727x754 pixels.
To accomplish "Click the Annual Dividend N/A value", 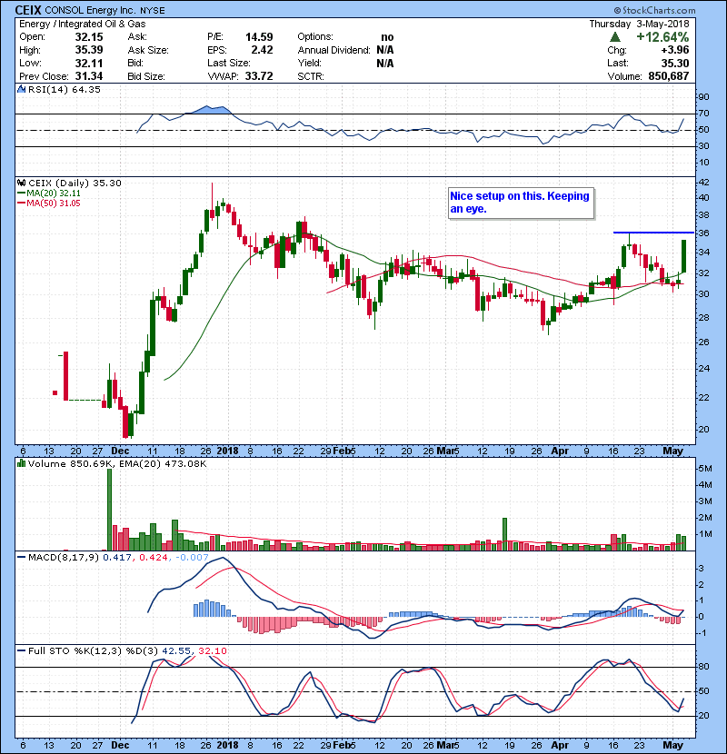I will (385, 50).
